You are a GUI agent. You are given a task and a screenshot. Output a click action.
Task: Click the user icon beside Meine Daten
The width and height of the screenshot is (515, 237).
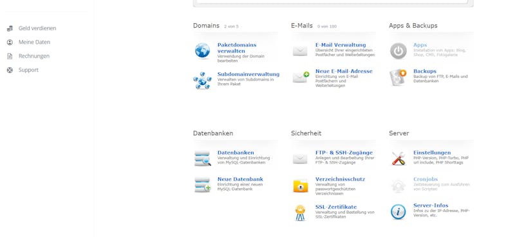click(x=10, y=43)
